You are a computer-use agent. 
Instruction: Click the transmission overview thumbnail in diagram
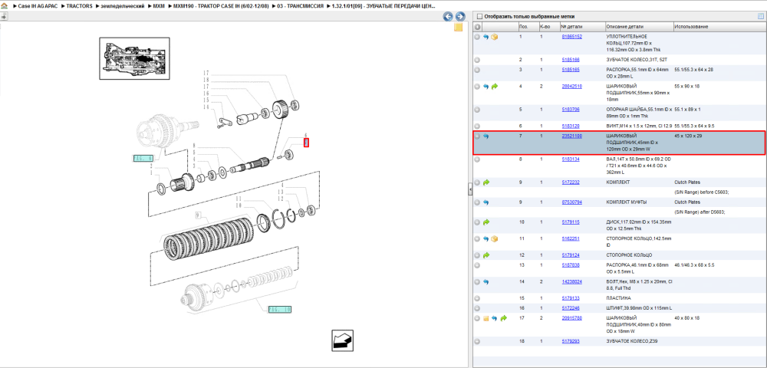pos(134,58)
